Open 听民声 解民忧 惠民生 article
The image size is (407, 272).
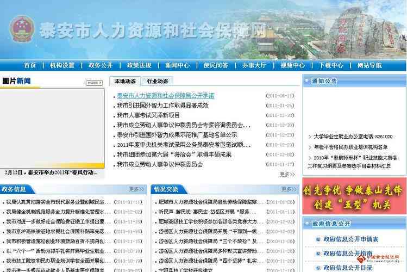[x=208, y=212]
